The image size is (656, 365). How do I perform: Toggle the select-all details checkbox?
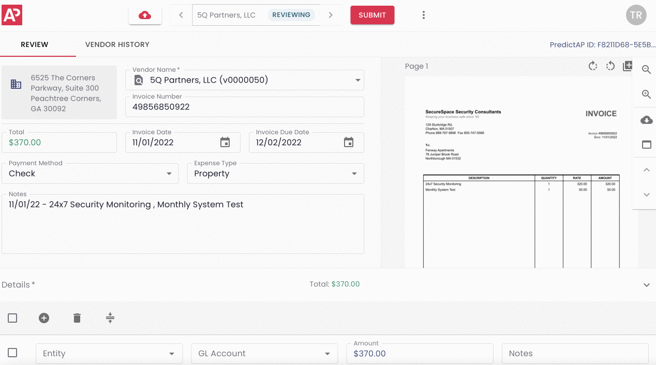pyautogui.click(x=12, y=318)
